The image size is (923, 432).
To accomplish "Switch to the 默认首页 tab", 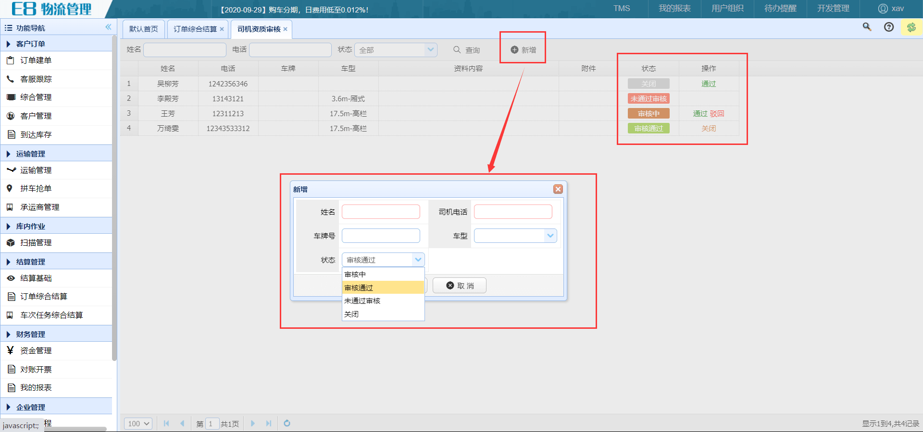I will (144, 29).
